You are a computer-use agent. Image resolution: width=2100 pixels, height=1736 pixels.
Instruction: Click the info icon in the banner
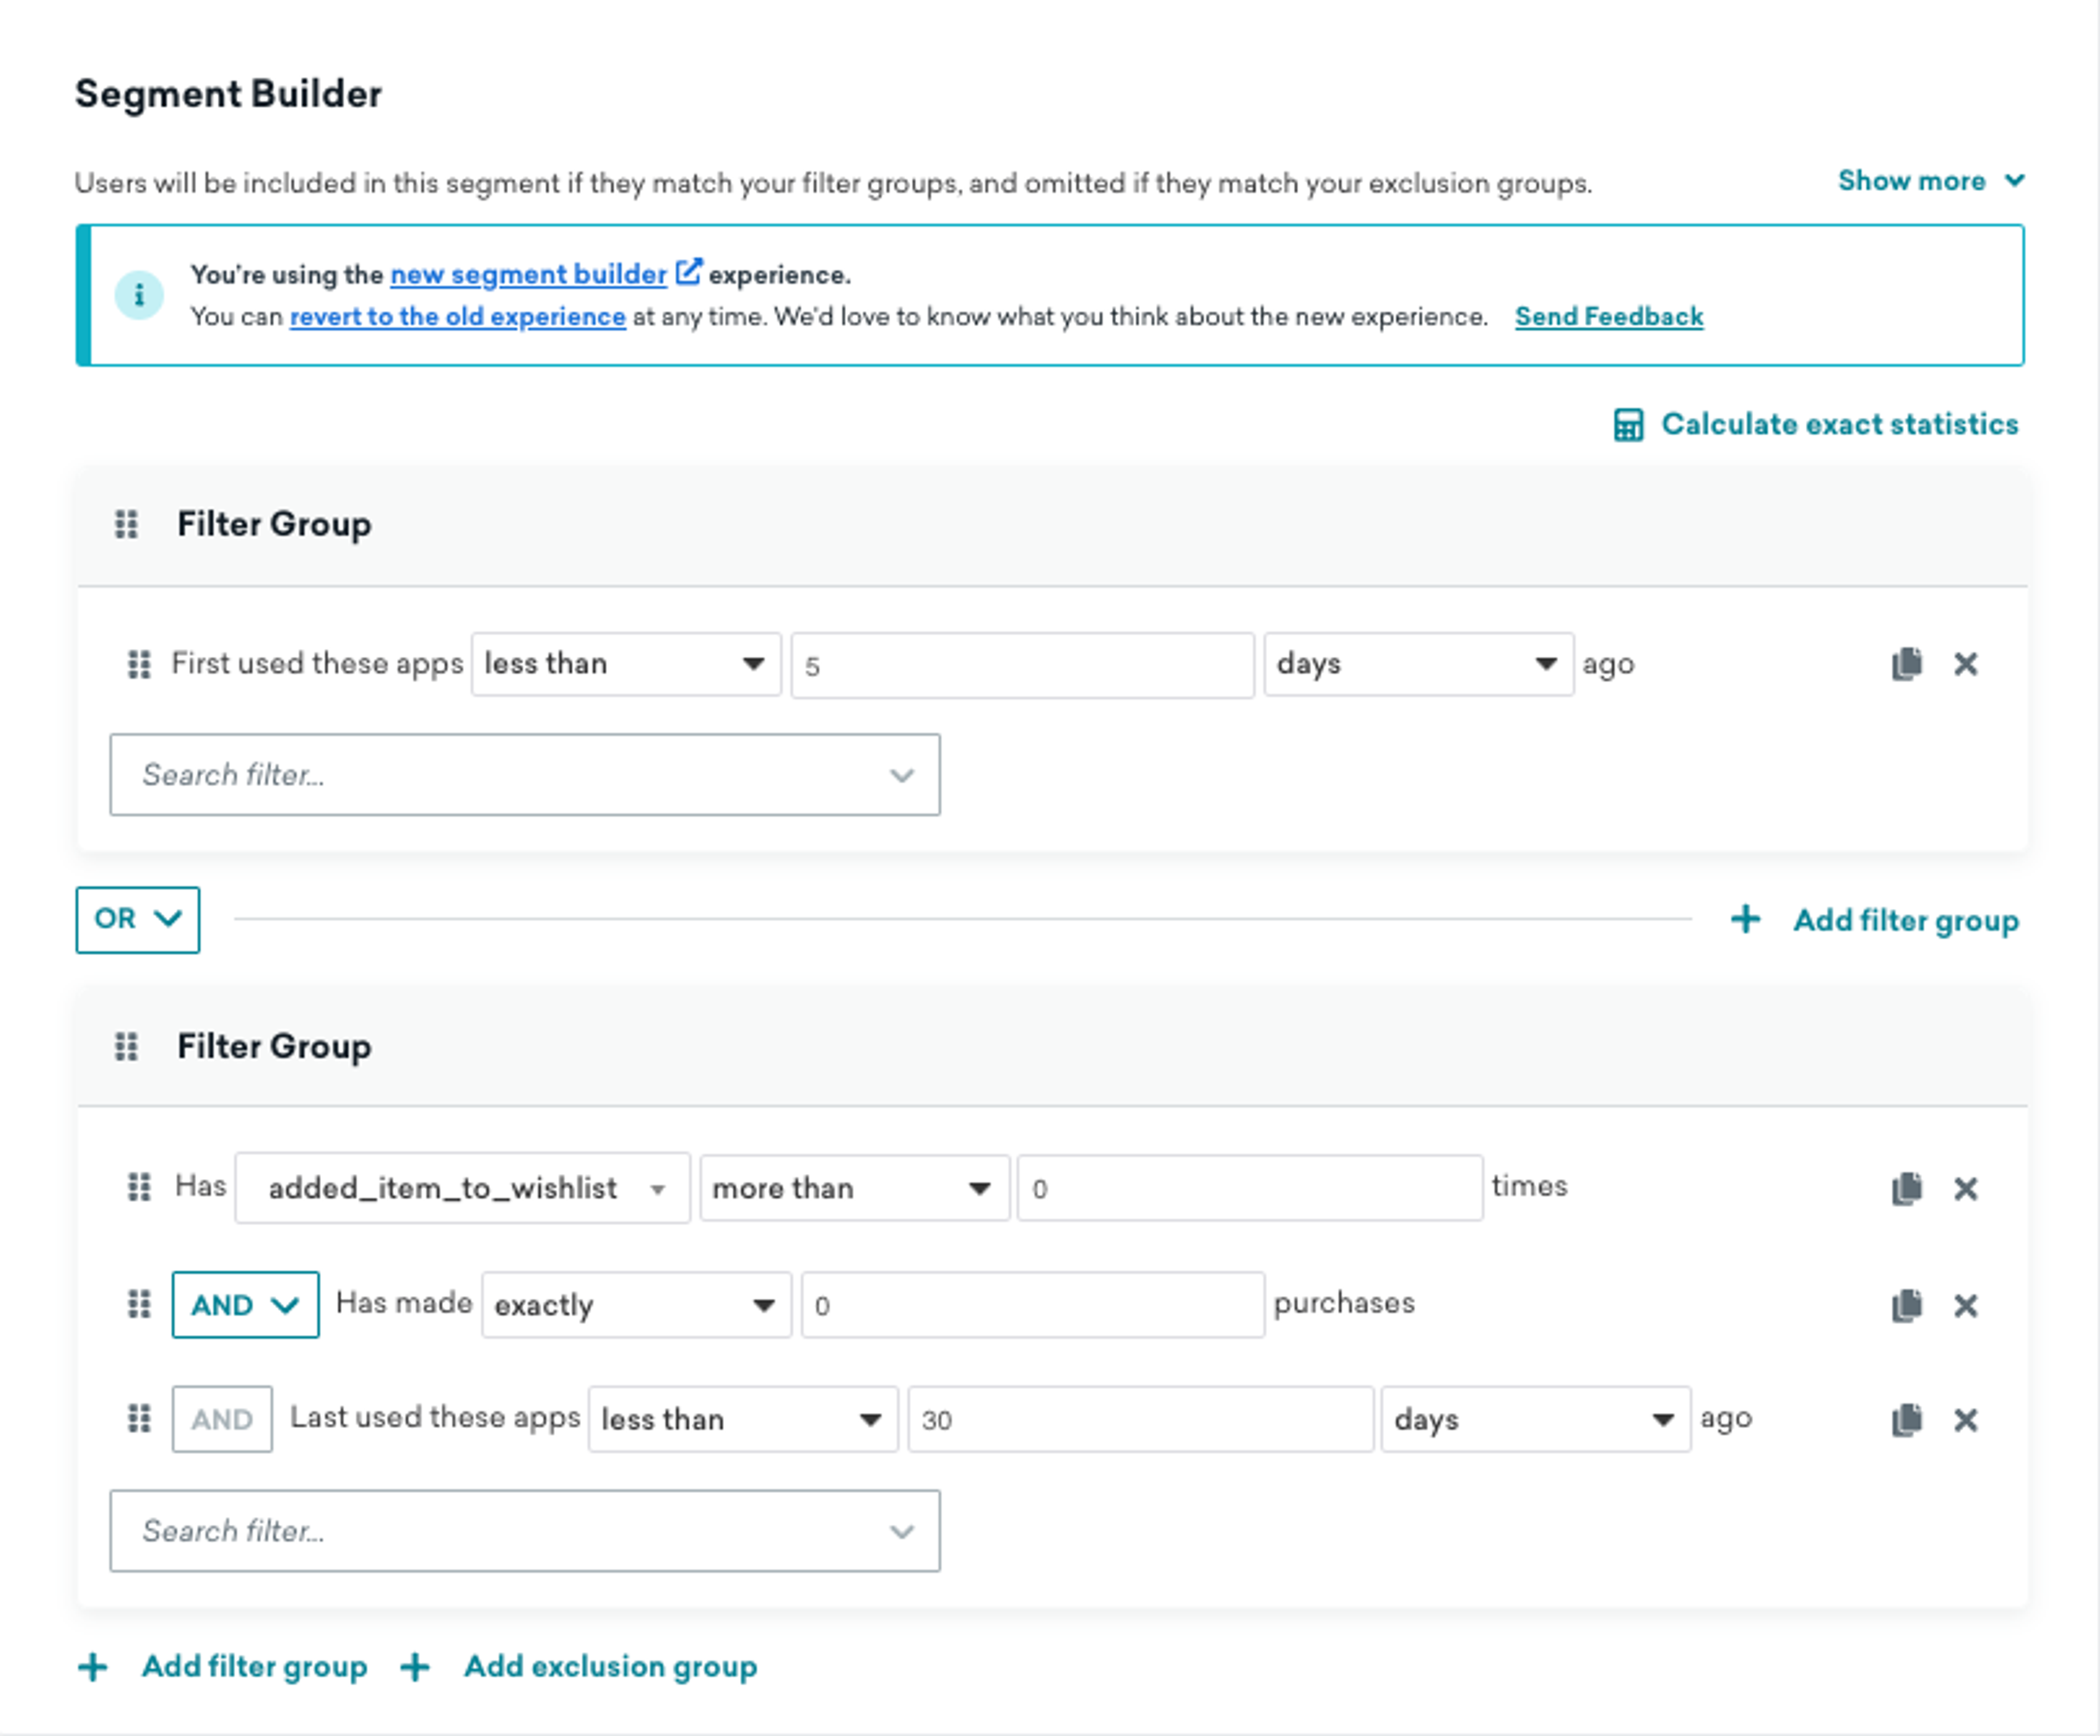coord(139,295)
